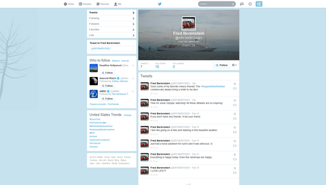Open the #DunnTrial trend
The image size is (326, 185).
pyautogui.click(x=95, y=119)
